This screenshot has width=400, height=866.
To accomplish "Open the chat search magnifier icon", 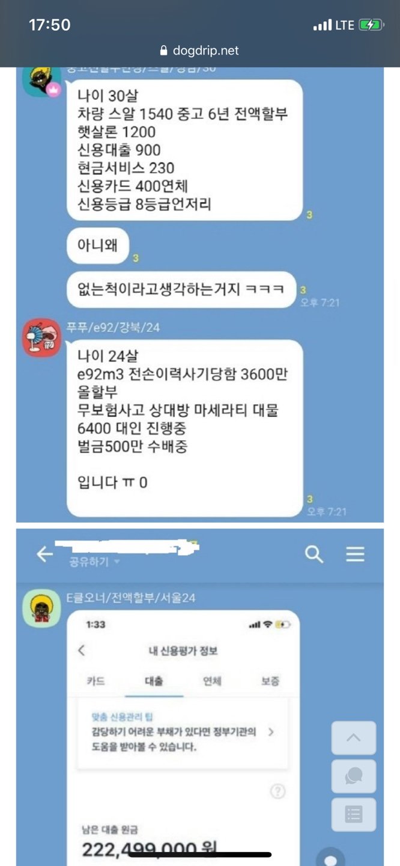I will tap(314, 554).
